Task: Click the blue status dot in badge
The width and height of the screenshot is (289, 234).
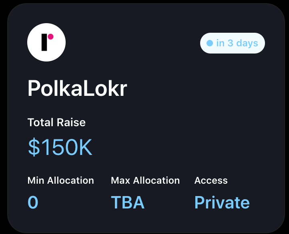Action: click(210, 43)
